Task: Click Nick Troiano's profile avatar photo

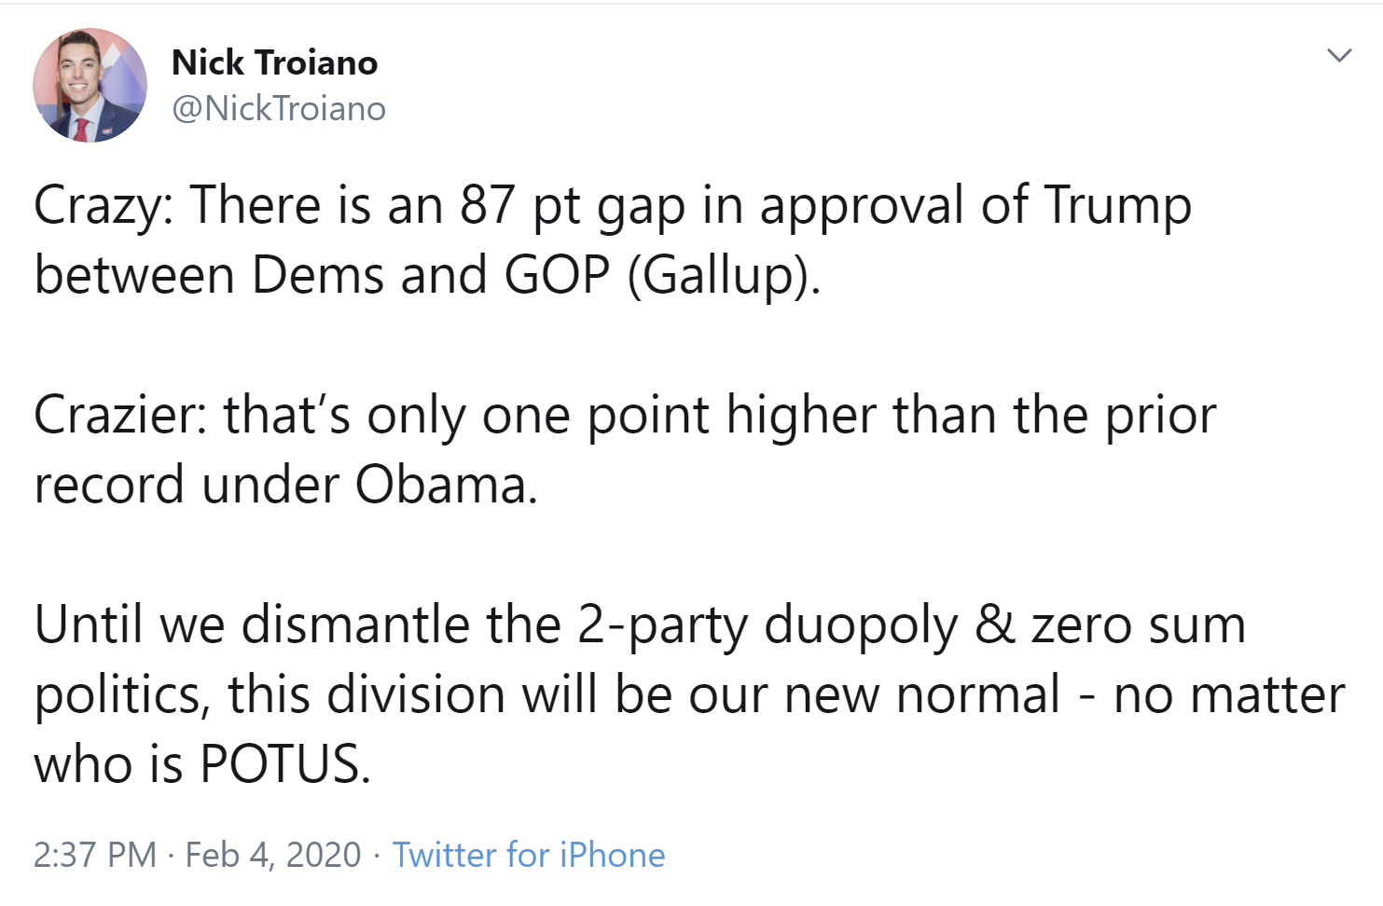Action: [90, 85]
